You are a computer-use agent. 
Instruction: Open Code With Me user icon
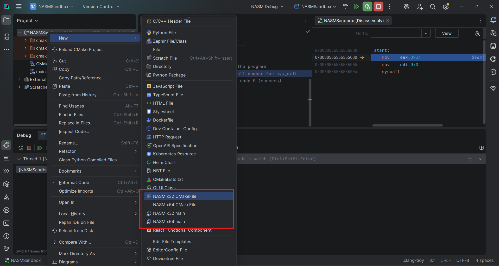pos(420,7)
